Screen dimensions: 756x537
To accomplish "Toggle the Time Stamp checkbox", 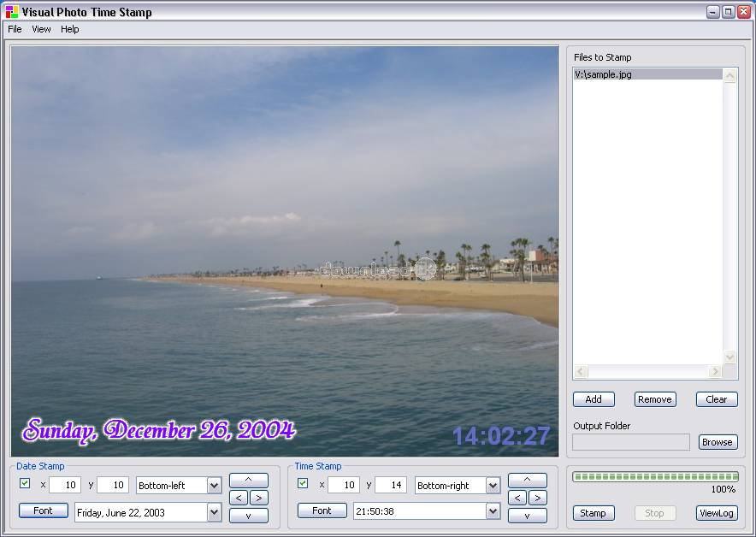I will [303, 483].
